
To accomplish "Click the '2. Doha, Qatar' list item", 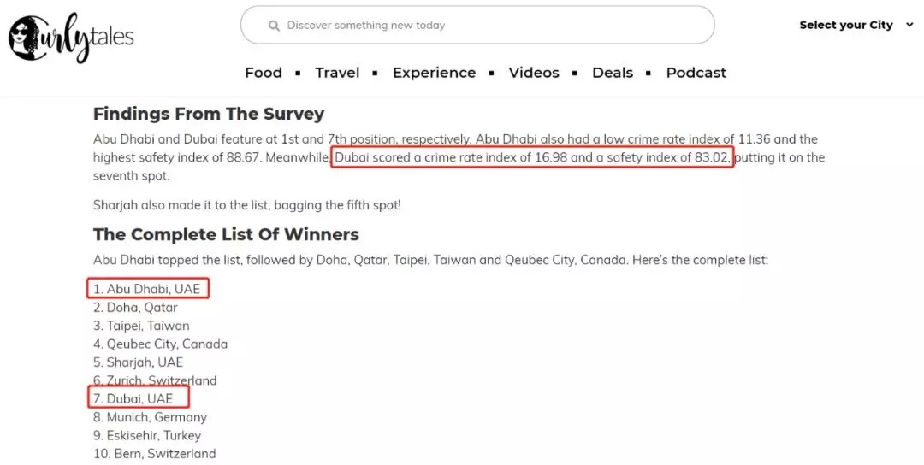I will pyautogui.click(x=135, y=308).
